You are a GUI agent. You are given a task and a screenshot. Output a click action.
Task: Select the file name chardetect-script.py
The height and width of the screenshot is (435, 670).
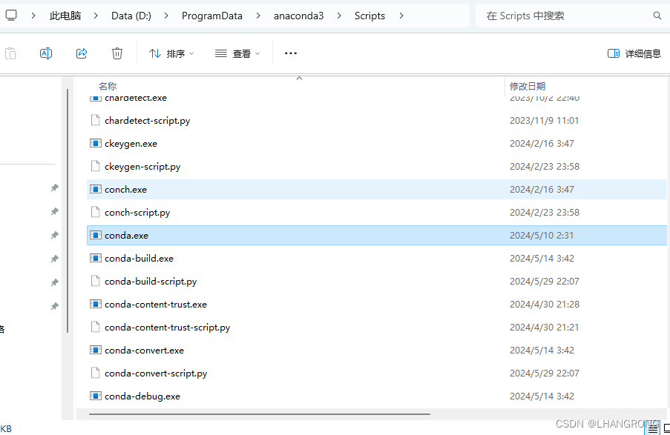pos(148,121)
